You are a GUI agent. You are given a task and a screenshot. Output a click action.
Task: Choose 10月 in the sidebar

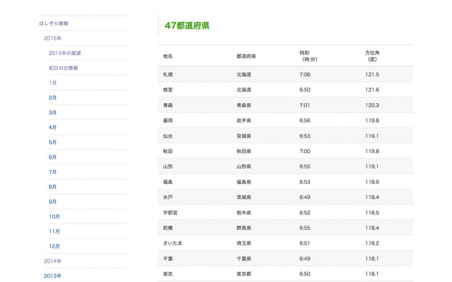click(54, 216)
